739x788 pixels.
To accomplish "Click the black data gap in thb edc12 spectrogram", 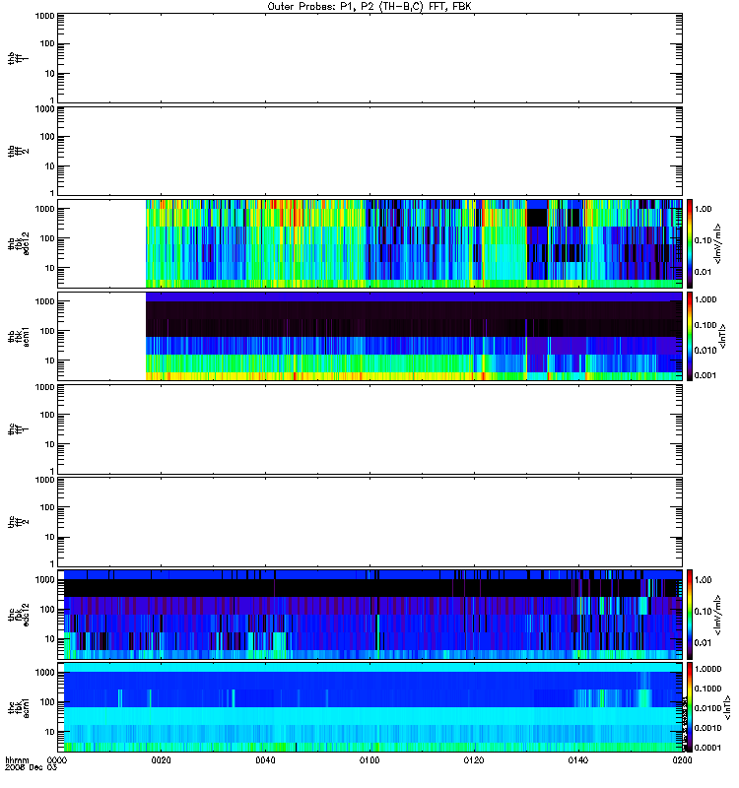I will click(x=536, y=218).
